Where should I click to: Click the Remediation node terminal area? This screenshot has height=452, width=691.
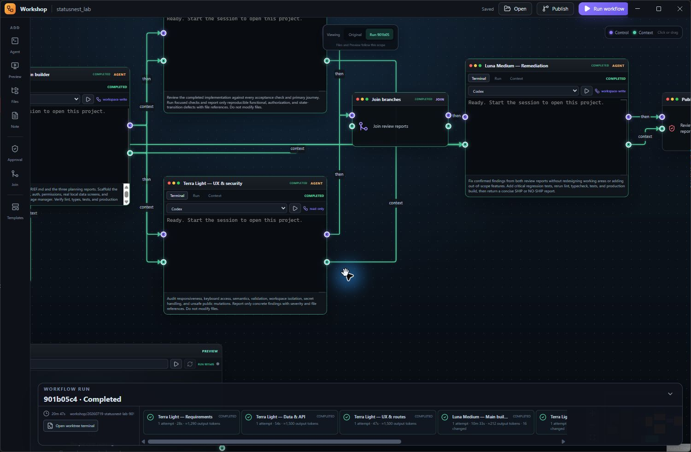coord(546,137)
